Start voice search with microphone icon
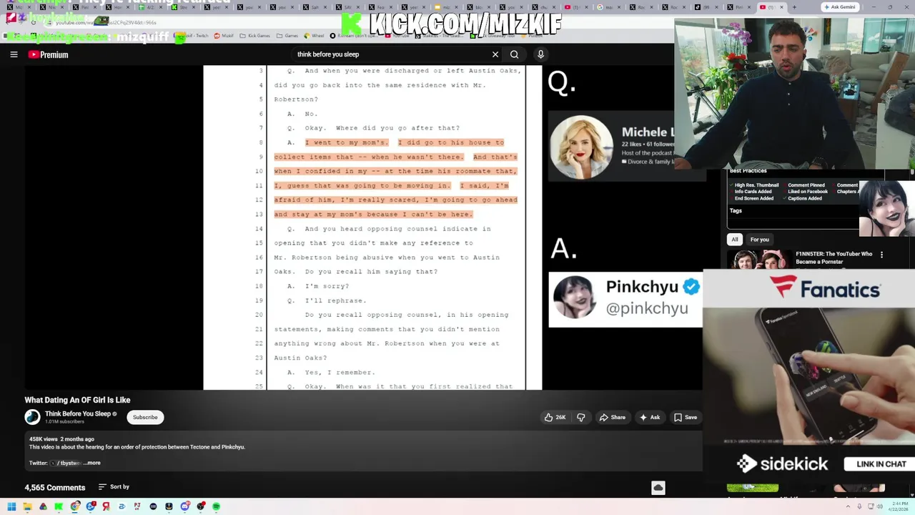Viewport: 915px width, 515px height. click(540, 54)
